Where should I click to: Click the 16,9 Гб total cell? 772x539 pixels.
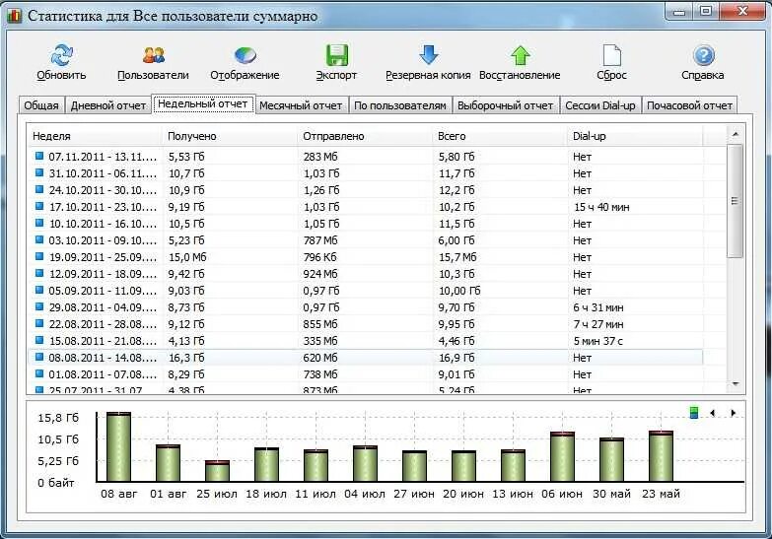coord(456,358)
